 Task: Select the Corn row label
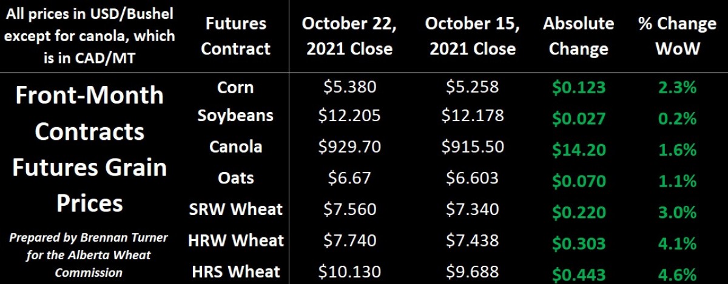[235, 87]
